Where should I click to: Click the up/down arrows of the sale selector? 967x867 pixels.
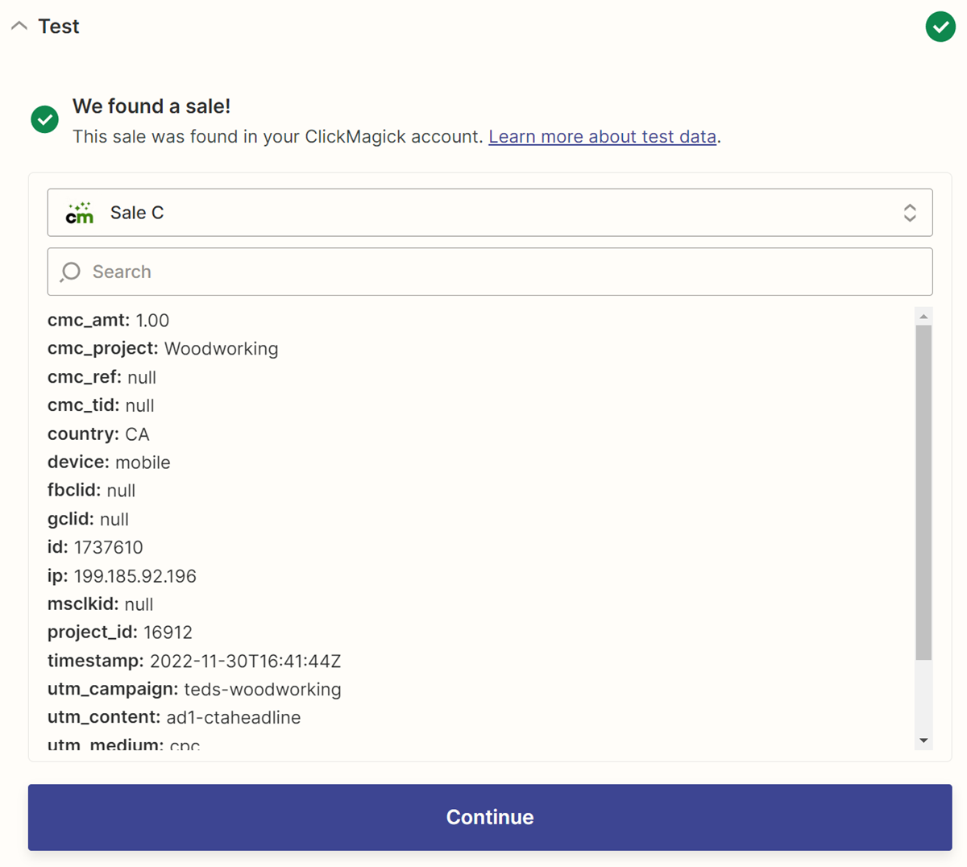pos(909,213)
